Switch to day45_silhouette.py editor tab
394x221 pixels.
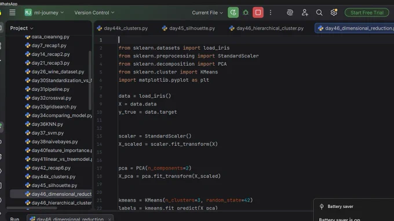click(x=188, y=28)
